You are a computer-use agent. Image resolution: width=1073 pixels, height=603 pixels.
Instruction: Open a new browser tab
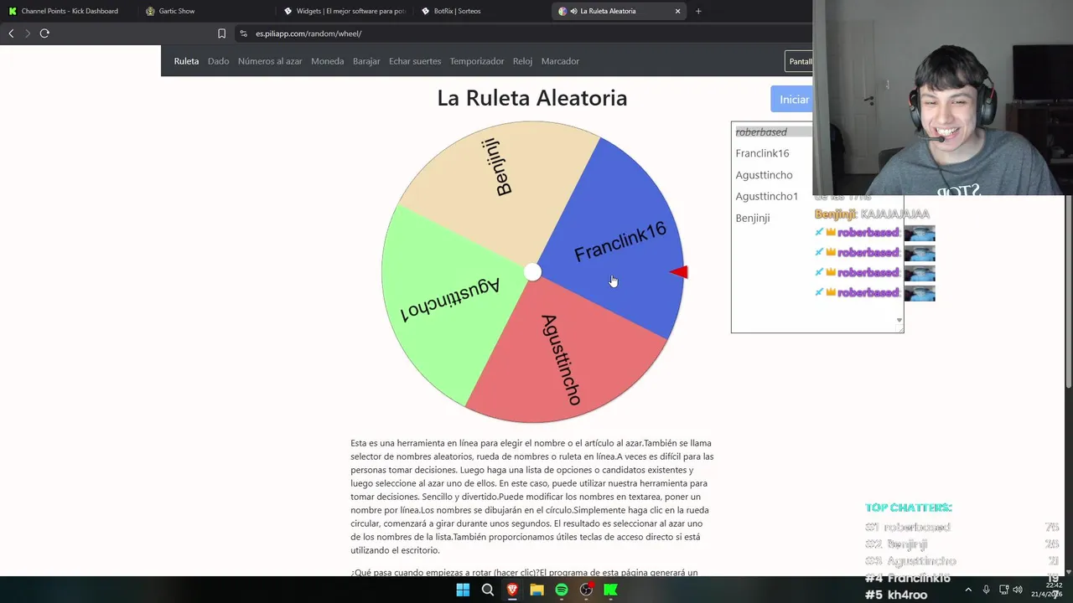(698, 11)
